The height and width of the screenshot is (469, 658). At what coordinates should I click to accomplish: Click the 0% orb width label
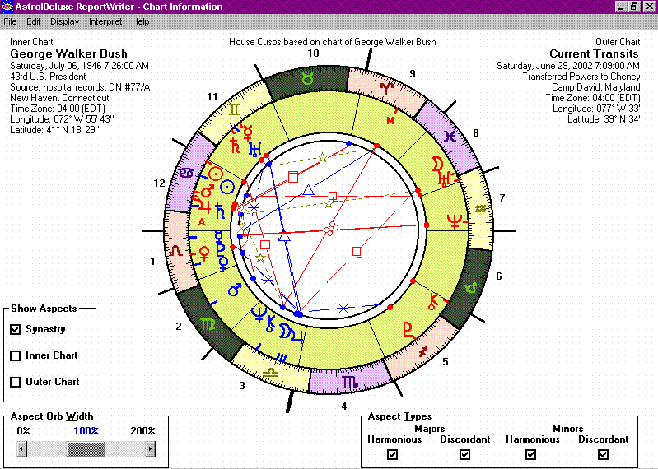point(24,431)
